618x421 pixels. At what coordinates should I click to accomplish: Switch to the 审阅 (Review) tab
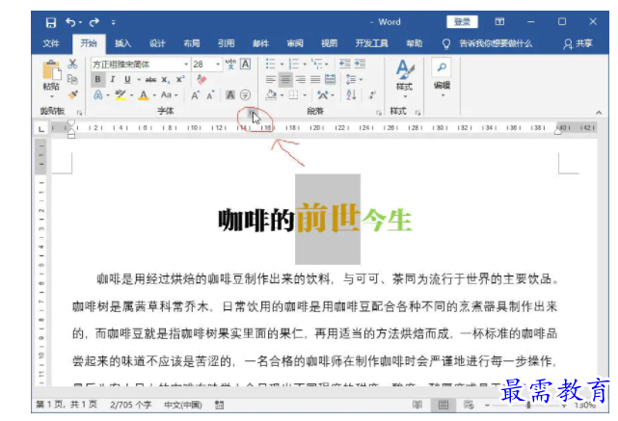295,43
